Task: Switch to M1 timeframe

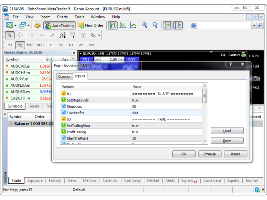Action: tap(10, 45)
